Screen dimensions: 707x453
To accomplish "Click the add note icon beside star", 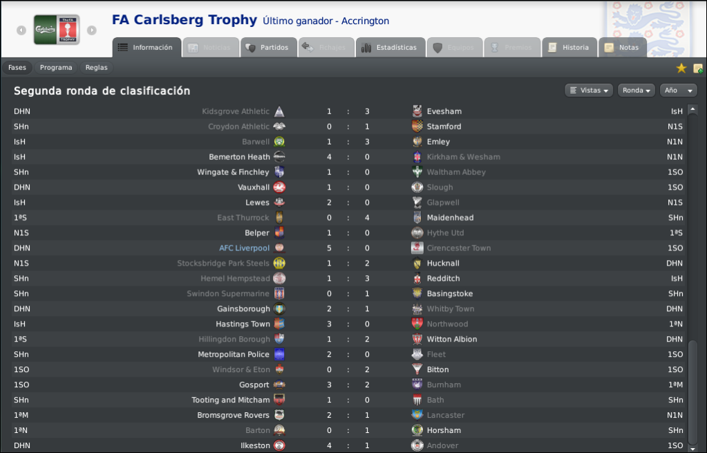I will 697,68.
